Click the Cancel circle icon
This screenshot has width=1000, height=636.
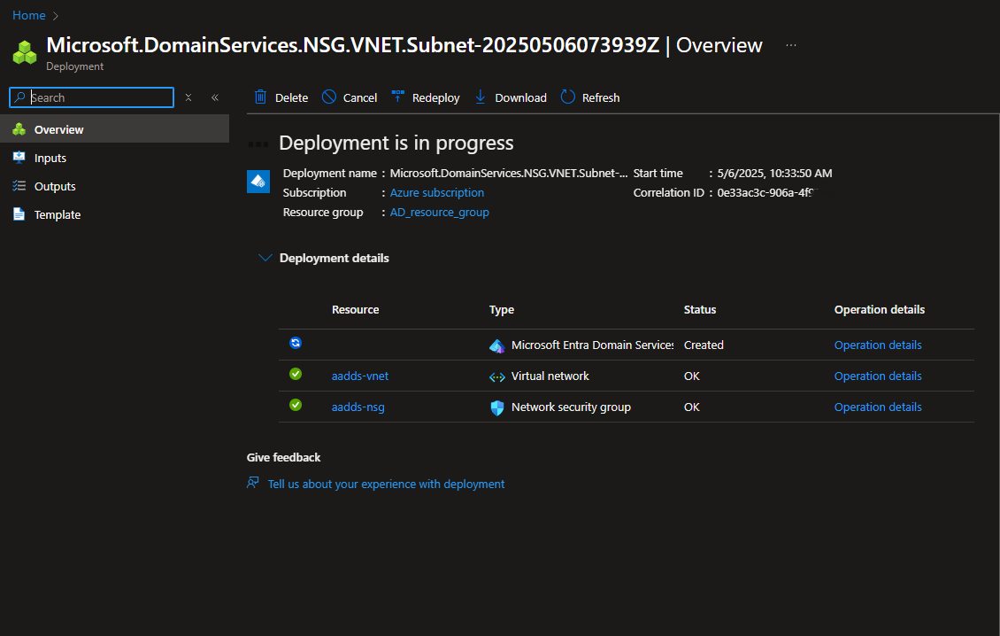(x=329, y=97)
